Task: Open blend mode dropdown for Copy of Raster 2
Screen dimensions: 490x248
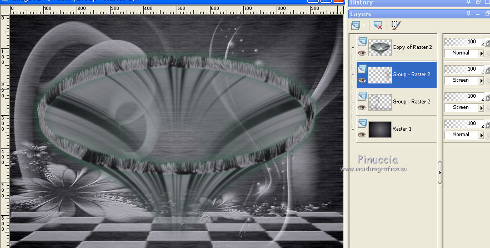Action: click(x=481, y=53)
